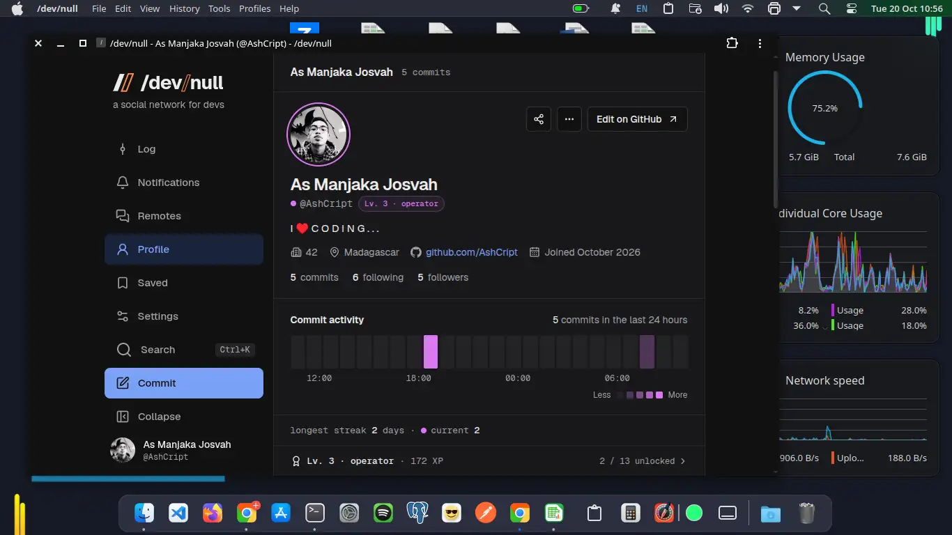Open the Calculator dock icon
The height and width of the screenshot is (535, 952).
[x=630, y=513]
